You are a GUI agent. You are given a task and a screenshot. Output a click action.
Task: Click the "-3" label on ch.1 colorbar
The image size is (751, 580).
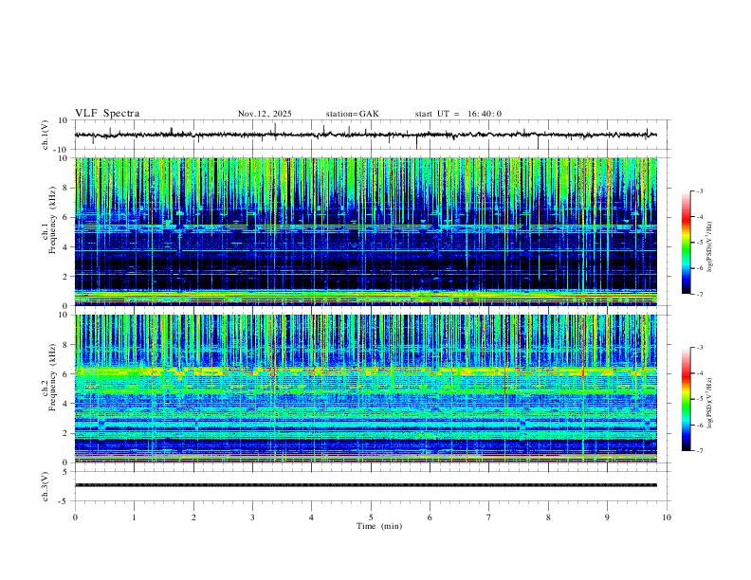(x=700, y=190)
